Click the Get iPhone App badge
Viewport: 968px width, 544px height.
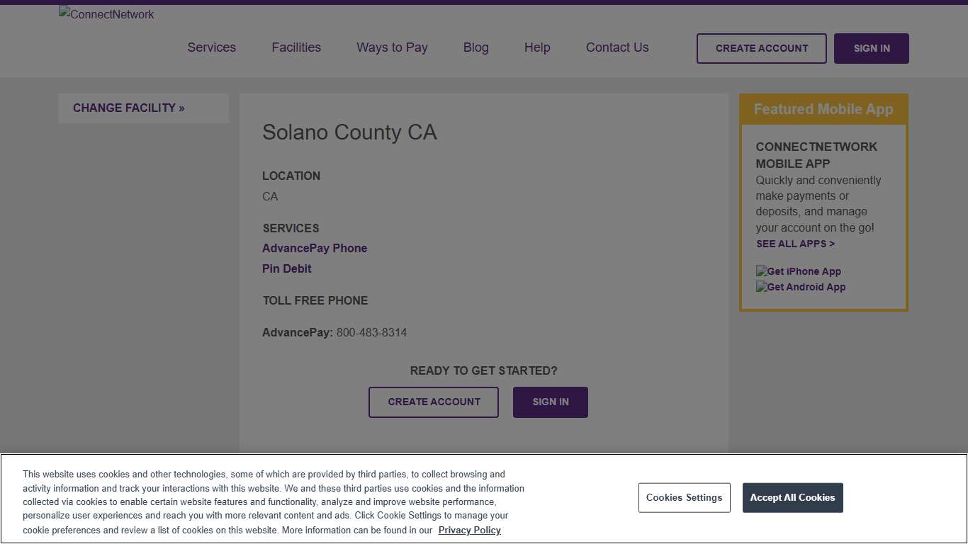[798, 271]
